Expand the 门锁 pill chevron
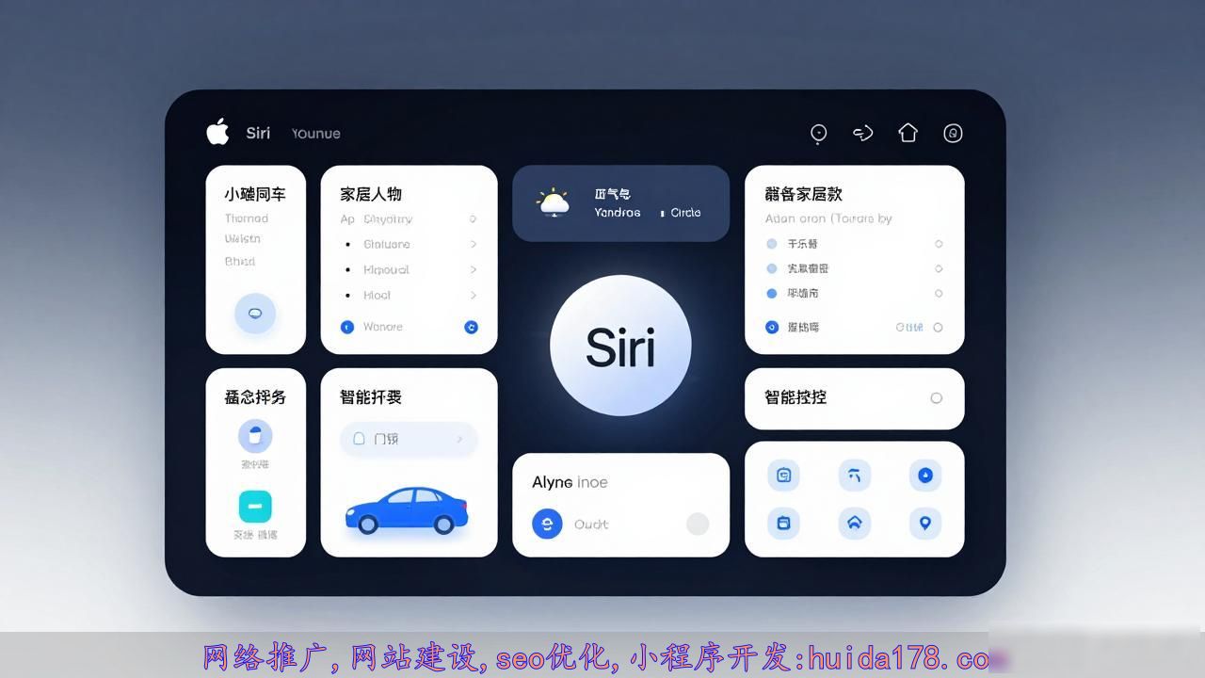Viewport: 1205px width, 678px height. (459, 439)
